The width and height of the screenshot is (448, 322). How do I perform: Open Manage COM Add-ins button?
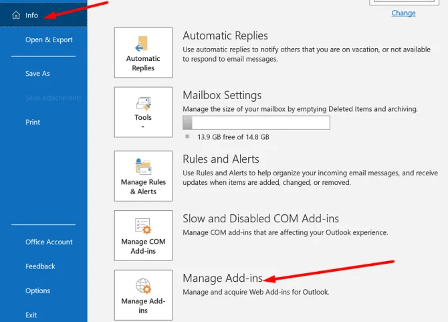[143, 236]
